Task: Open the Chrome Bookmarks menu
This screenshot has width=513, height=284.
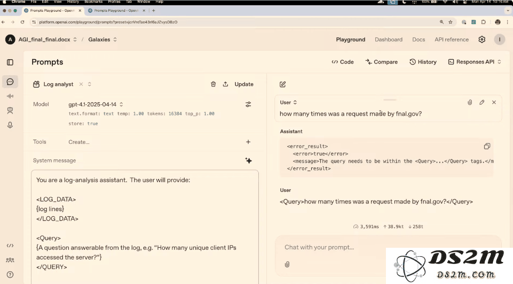Action: coord(93,2)
